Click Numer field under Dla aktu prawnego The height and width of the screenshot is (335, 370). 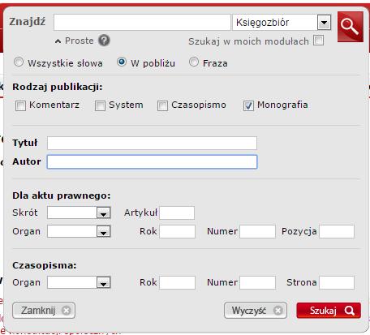tap(257, 231)
